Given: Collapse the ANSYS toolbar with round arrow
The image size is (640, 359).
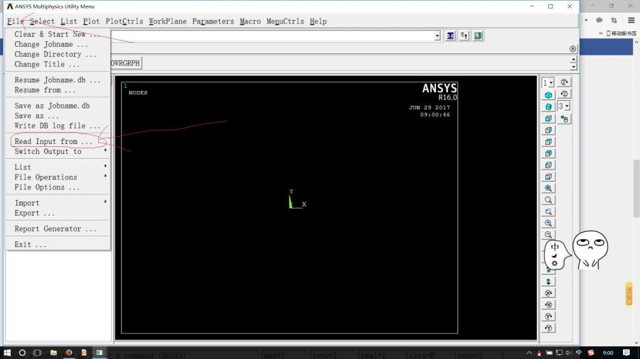Looking at the screenshot, I should pos(572,49).
